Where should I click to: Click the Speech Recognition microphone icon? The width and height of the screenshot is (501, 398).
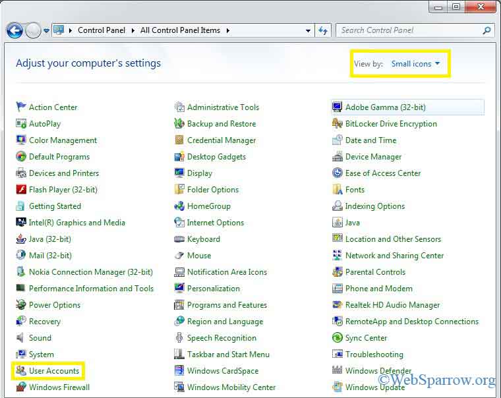pyautogui.click(x=179, y=337)
